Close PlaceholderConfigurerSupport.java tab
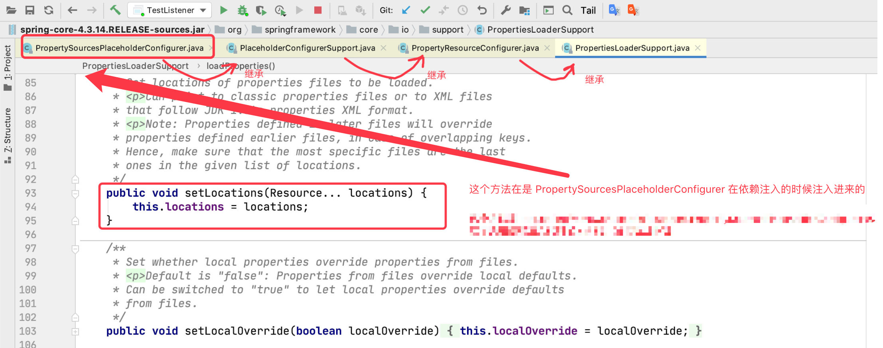Screen dimensions: 883x348 tap(383, 48)
